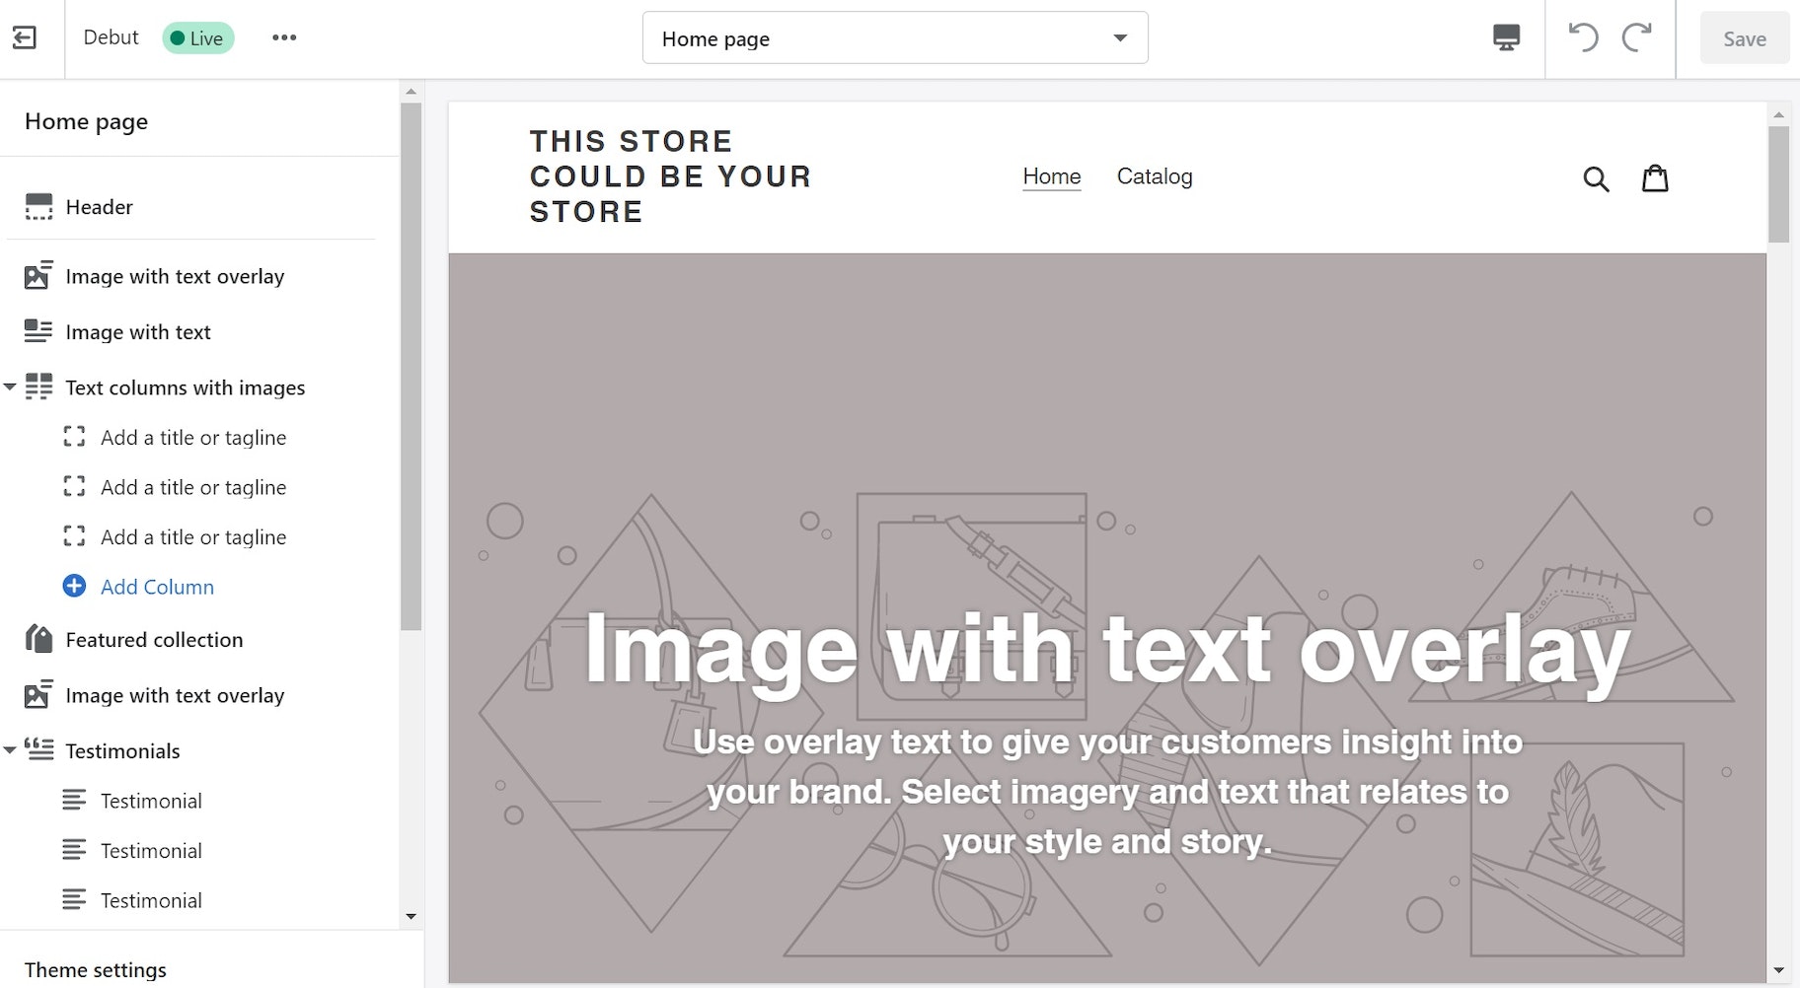Click the Featured collection section icon
1800x988 pixels.
(38, 640)
